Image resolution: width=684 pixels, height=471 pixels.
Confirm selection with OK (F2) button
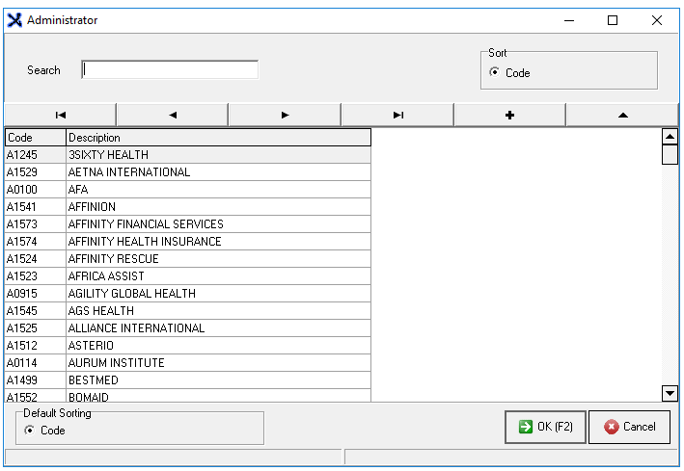545,427
